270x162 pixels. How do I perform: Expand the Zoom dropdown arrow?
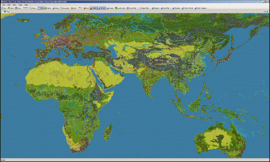[37, 8]
